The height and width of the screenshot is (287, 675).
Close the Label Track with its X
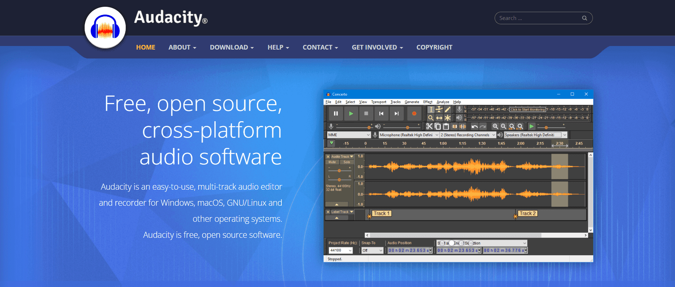pos(328,212)
